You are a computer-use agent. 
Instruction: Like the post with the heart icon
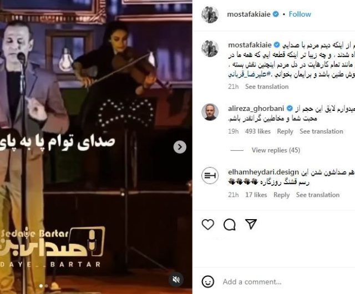[208, 225]
